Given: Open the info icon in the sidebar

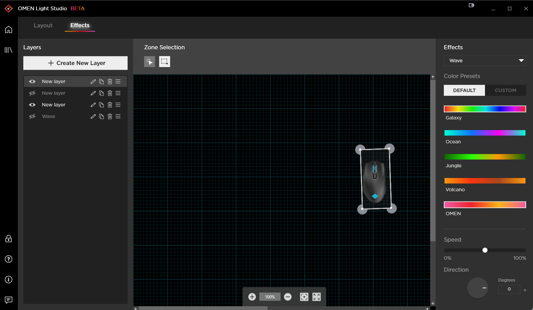Looking at the screenshot, I should [9, 280].
